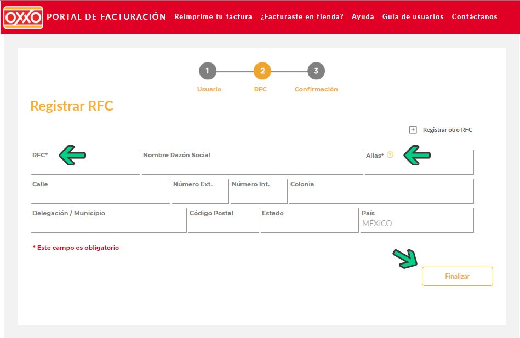
Task: Click the Confirmación step label
Action: pos(316,89)
